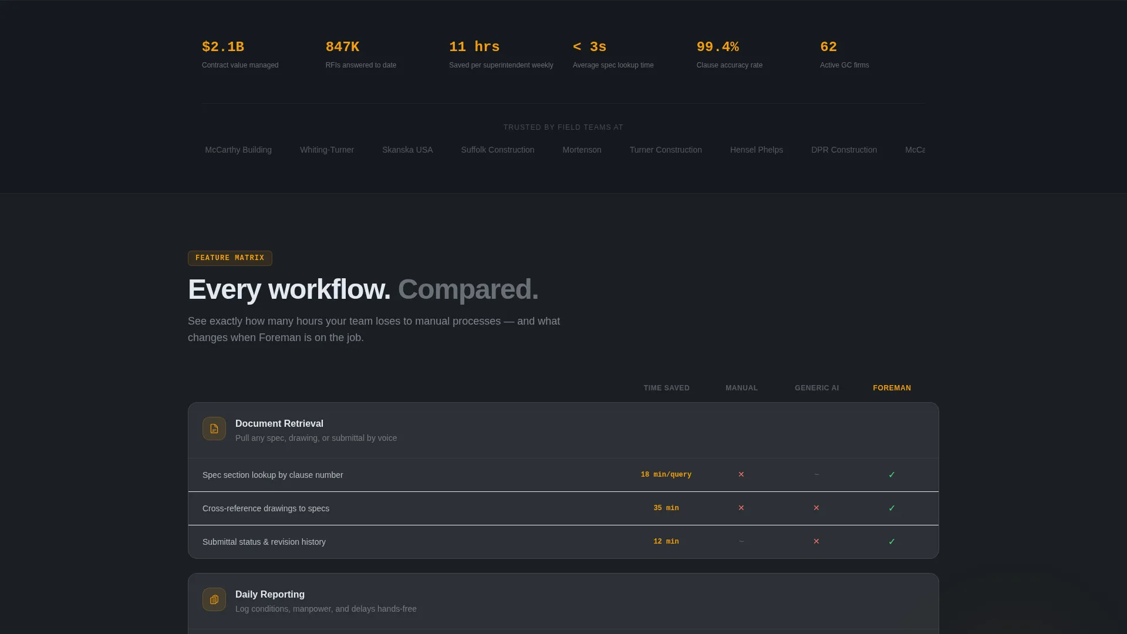This screenshot has height=634, width=1127.
Task: Click the '18 min/query' time saved value
Action: 666,474
